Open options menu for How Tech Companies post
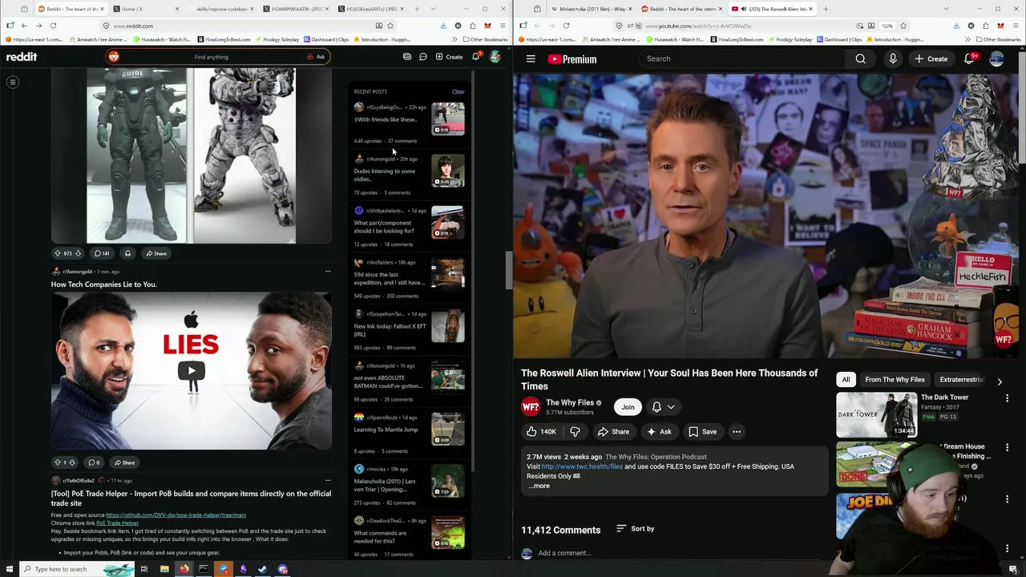 click(x=328, y=272)
